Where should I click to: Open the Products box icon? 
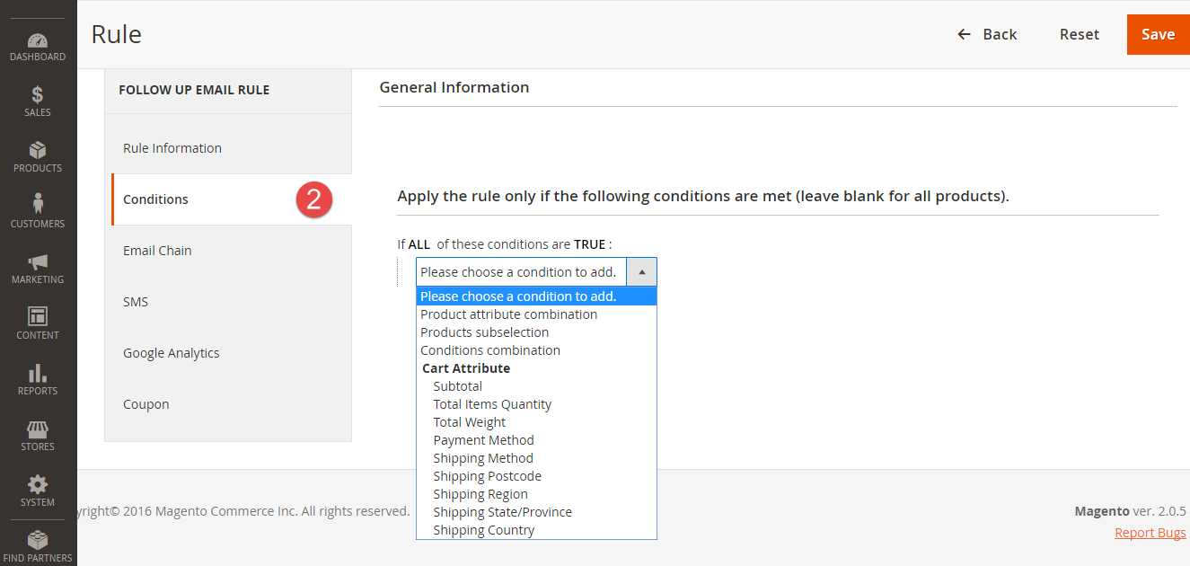pos(38,151)
